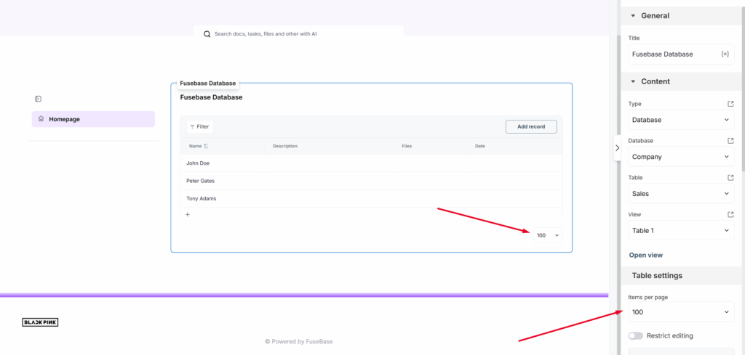
Task: Open the external link icon beside View
Action: click(x=730, y=215)
